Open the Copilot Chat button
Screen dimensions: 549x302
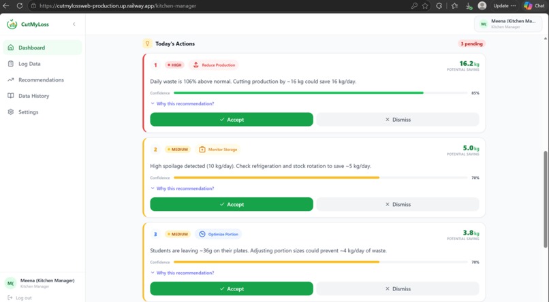coord(534,5)
